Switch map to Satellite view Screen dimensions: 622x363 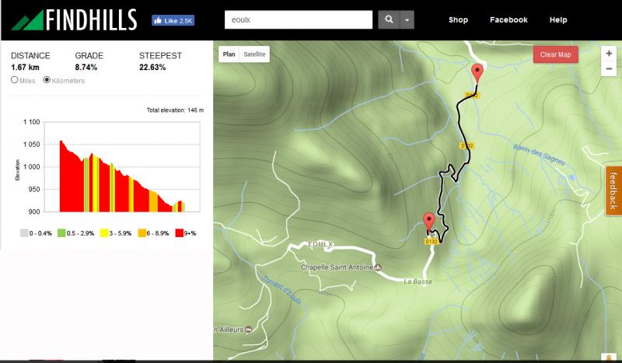point(254,54)
